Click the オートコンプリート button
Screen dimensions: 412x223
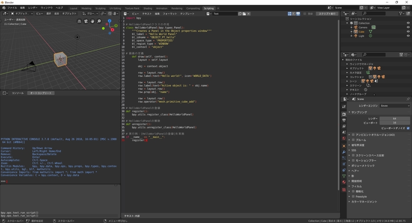coord(41,93)
